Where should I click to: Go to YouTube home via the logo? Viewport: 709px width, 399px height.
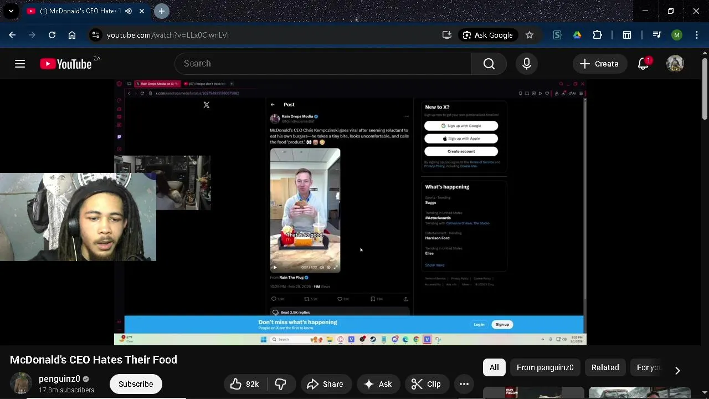point(65,64)
